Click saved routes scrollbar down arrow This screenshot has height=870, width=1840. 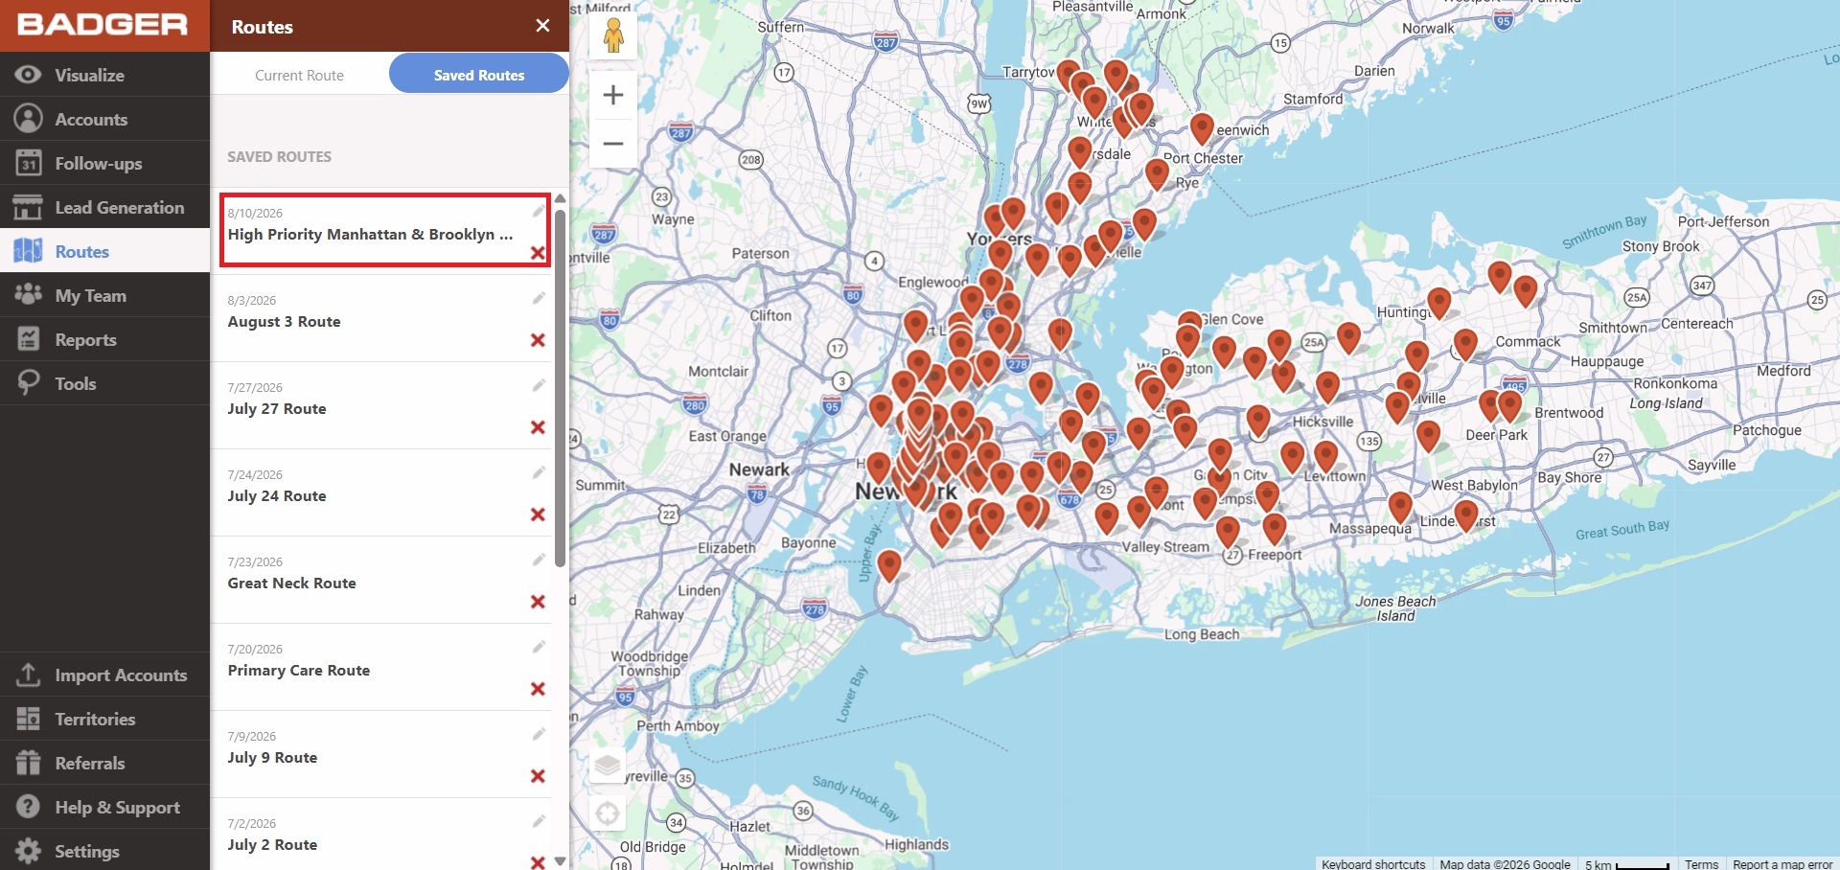(561, 860)
